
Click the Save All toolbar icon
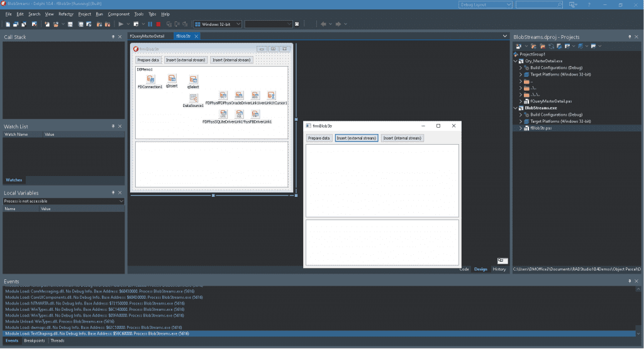(81, 25)
